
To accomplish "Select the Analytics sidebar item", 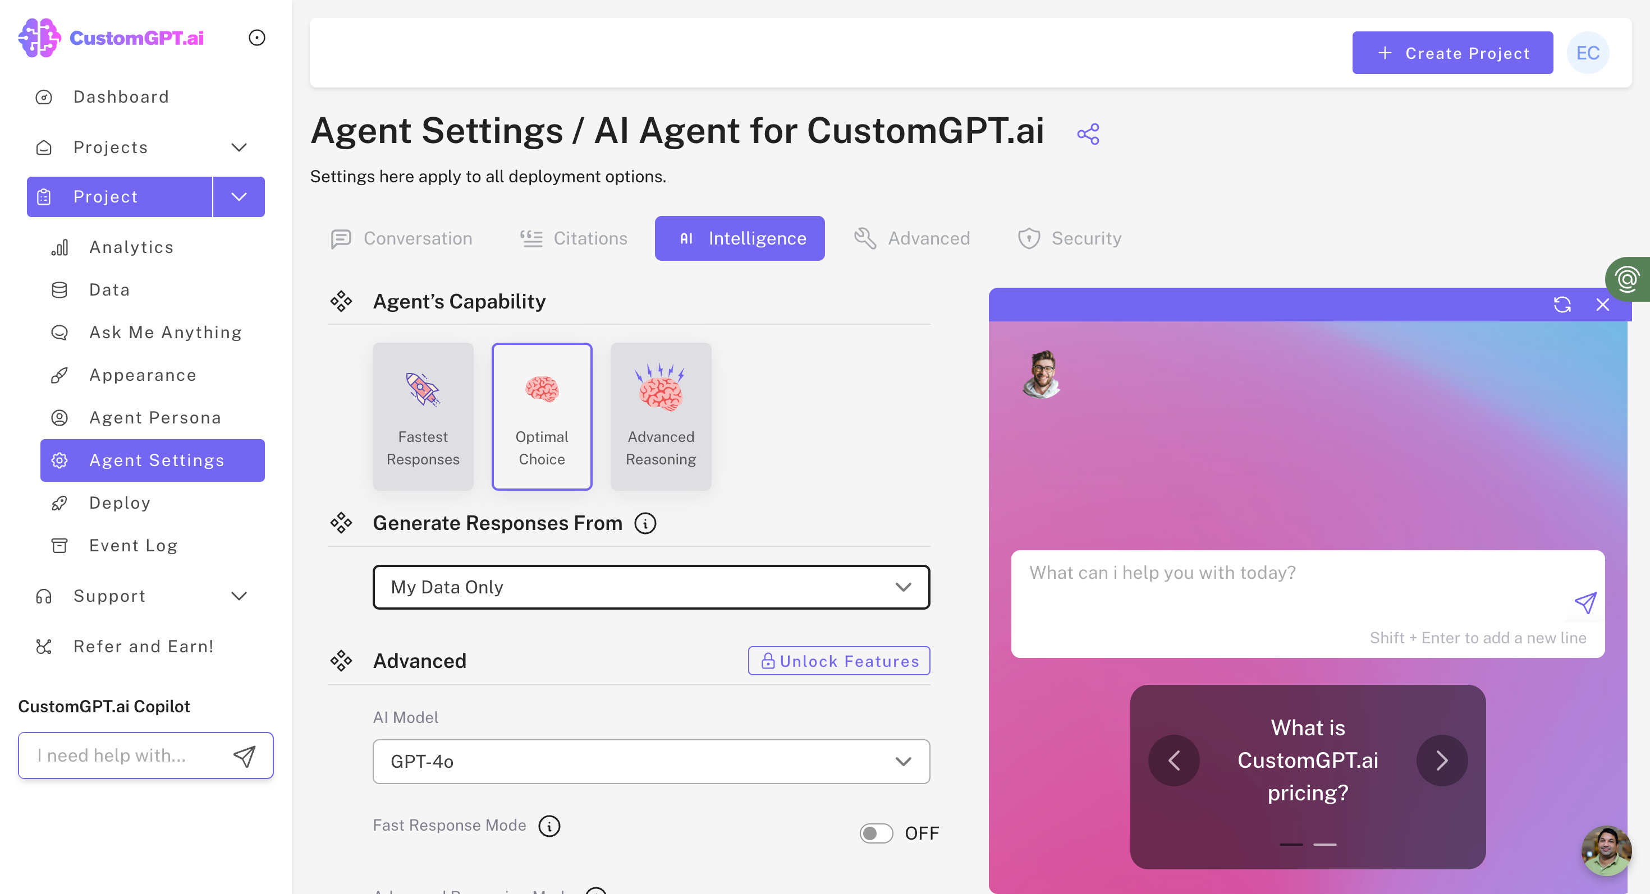I will pyautogui.click(x=131, y=247).
